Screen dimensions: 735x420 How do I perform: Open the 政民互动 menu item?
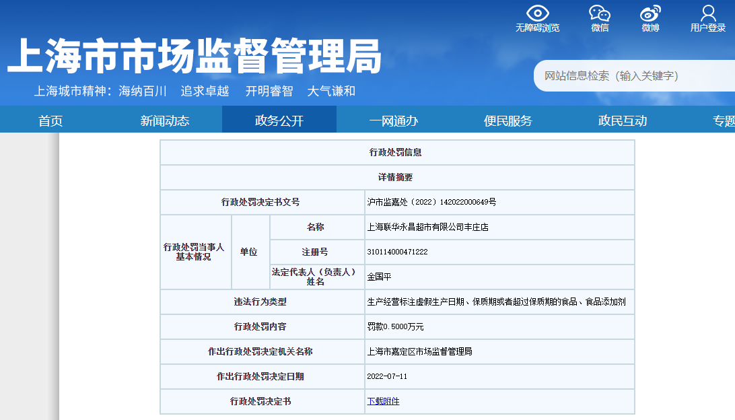(623, 120)
